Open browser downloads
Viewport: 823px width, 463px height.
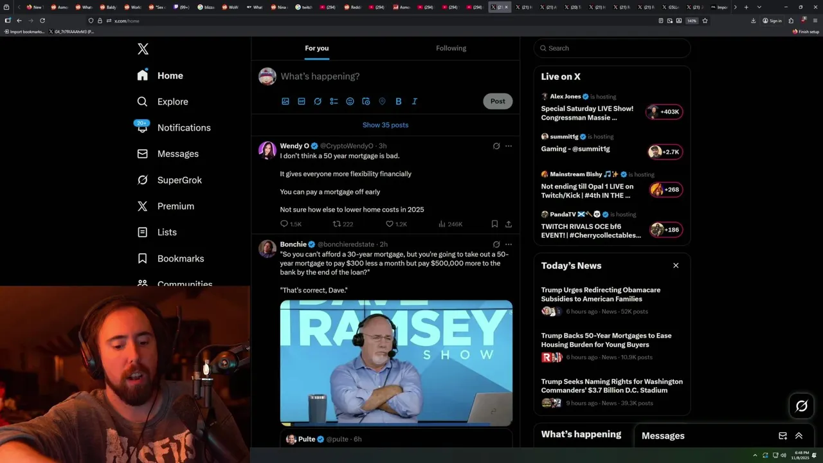[x=753, y=21]
